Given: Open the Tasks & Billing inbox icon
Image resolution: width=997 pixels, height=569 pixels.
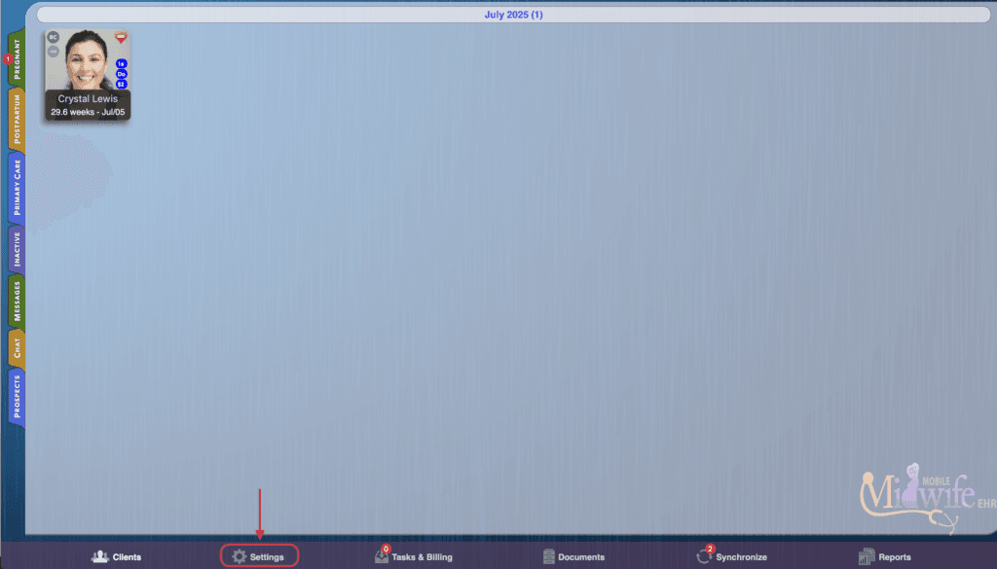Looking at the screenshot, I should [x=382, y=556].
